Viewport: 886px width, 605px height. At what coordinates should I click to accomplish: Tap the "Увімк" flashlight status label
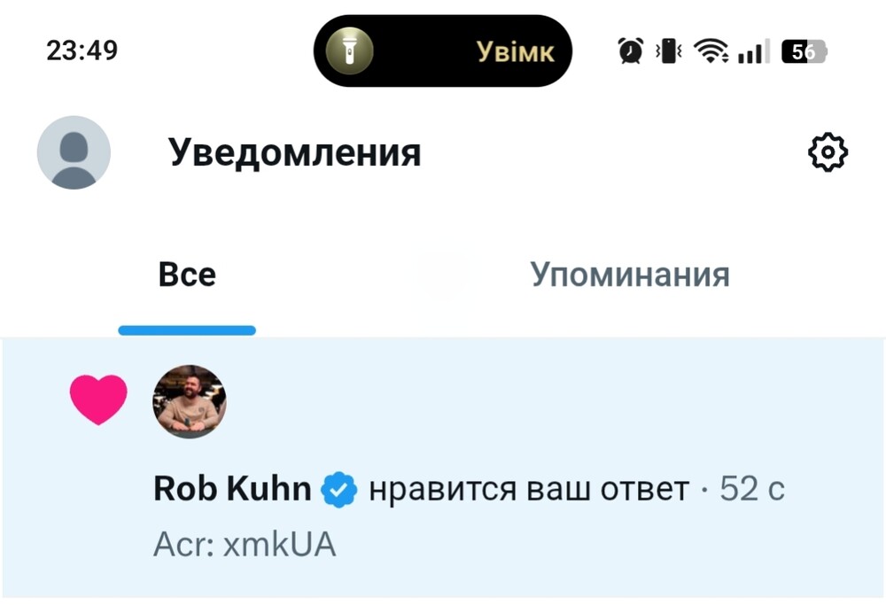pos(516,51)
